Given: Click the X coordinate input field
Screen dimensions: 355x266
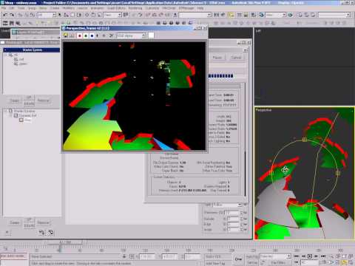Looking at the screenshot, I should click(x=147, y=256).
